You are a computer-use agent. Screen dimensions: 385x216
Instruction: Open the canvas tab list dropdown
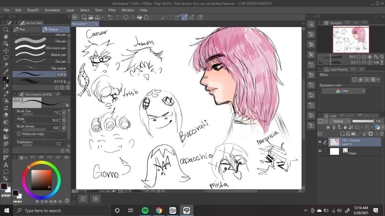pyautogui.click(x=303, y=24)
